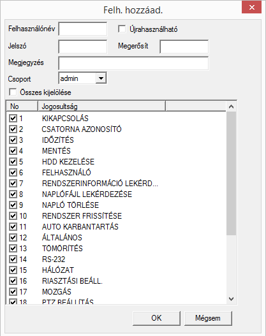Click the Jogosultság column header

[x=101, y=106]
